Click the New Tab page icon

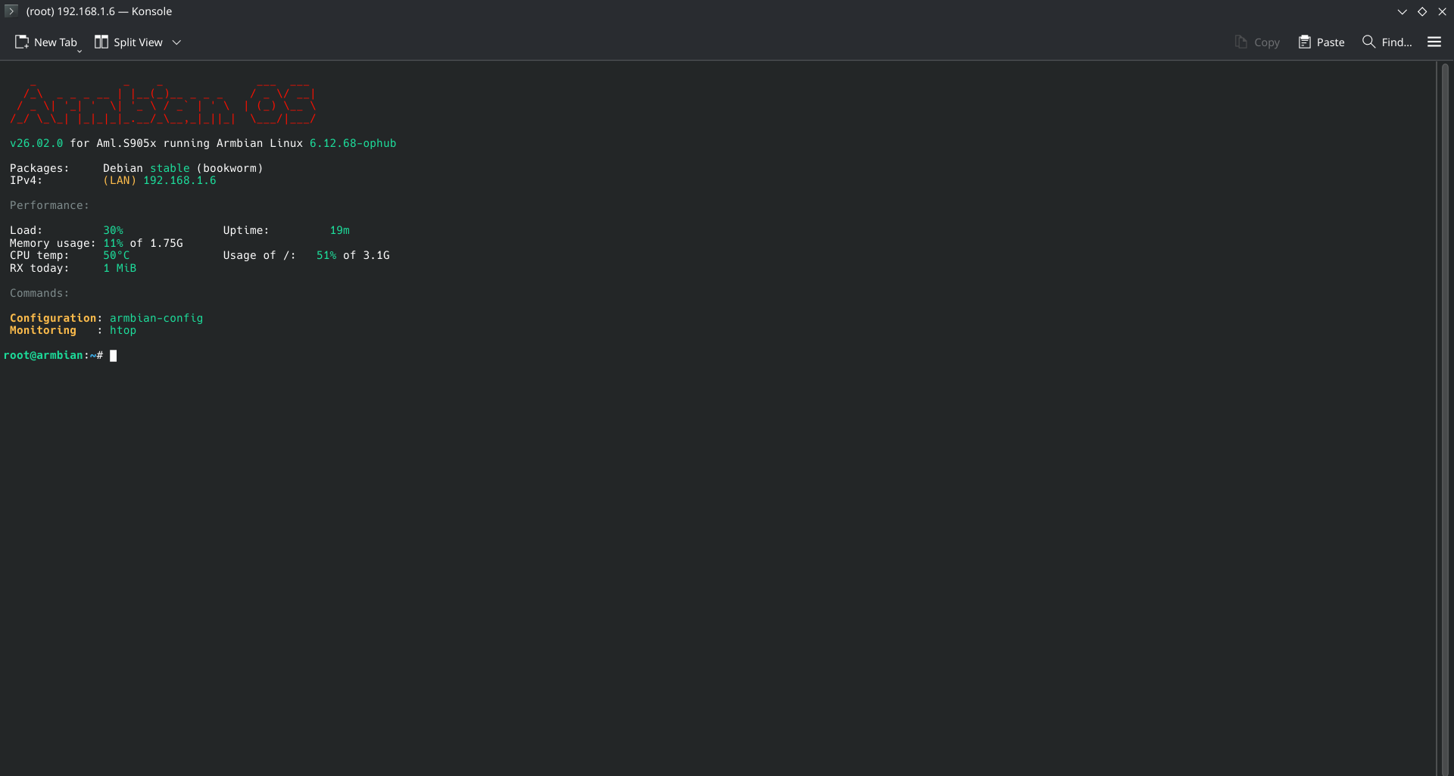pos(22,42)
